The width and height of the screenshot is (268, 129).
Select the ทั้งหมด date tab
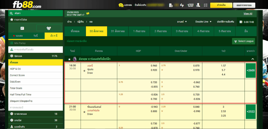click(x=75, y=31)
